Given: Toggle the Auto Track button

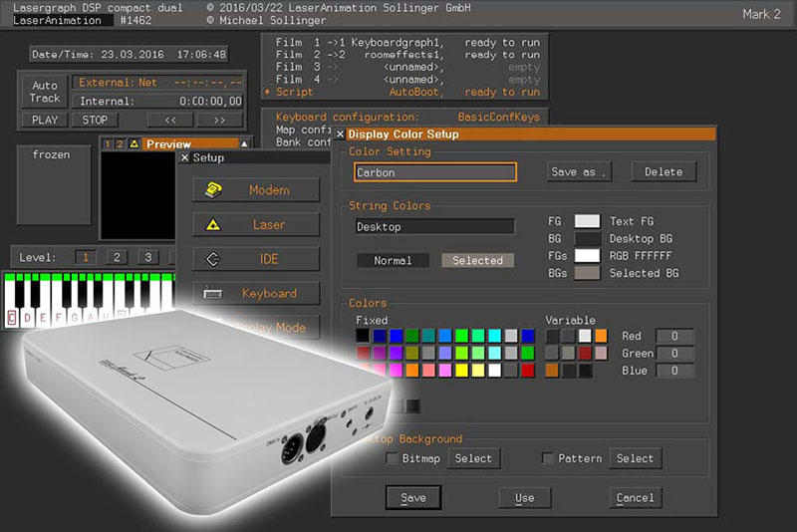Looking at the screenshot, I should 45,92.
